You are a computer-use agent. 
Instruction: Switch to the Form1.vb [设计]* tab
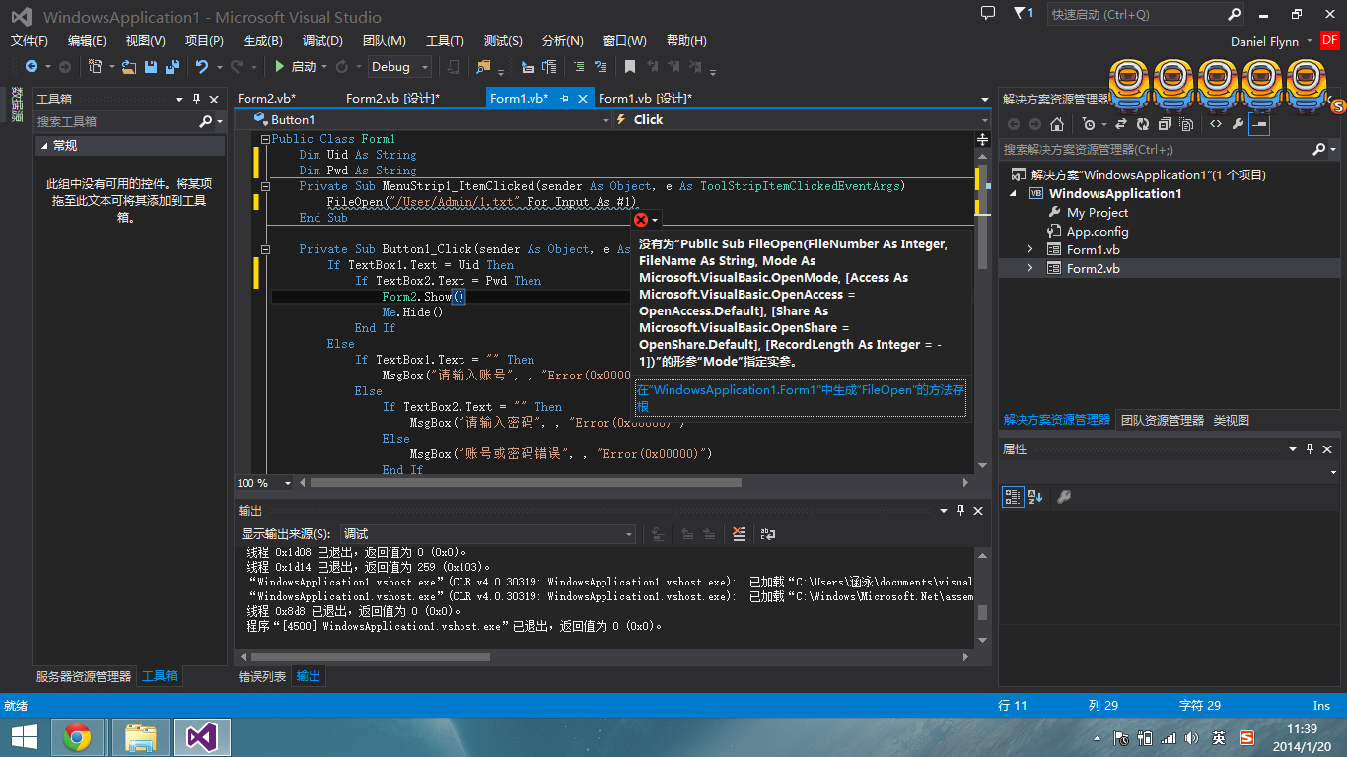pos(645,98)
